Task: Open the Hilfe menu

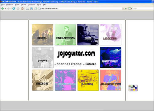Action: pos(44,5)
